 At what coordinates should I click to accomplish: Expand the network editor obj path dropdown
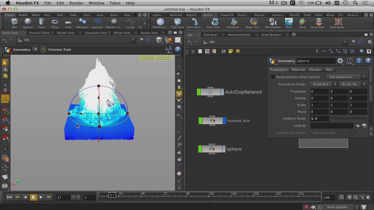click(x=345, y=42)
